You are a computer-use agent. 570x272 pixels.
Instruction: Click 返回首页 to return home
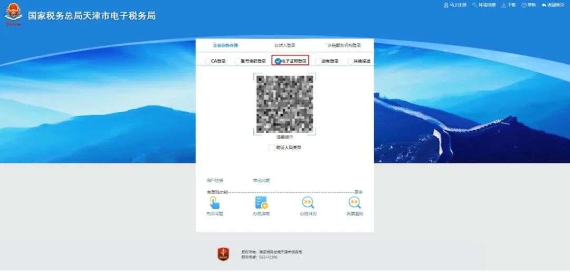(x=553, y=5)
